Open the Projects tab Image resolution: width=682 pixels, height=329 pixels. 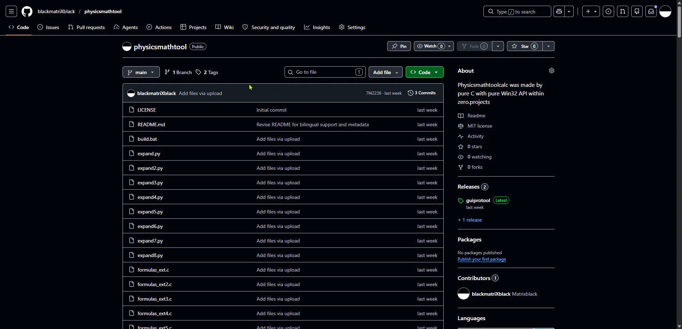click(194, 27)
